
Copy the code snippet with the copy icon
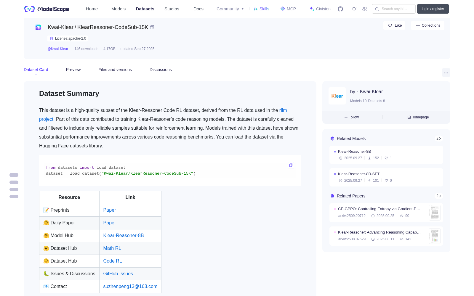click(291, 165)
